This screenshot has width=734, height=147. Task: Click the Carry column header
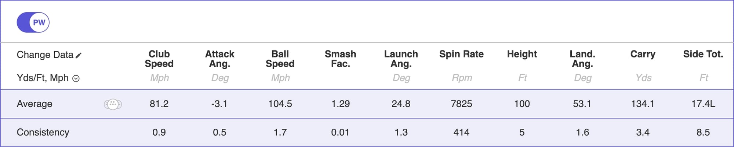point(643,54)
